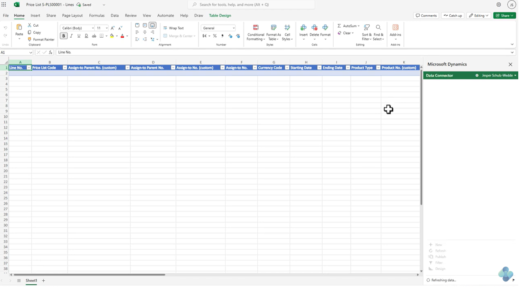Open Conditional Formatting in the ribbon
The width and height of the screenshot is (521, 287).
click(256, 33)
